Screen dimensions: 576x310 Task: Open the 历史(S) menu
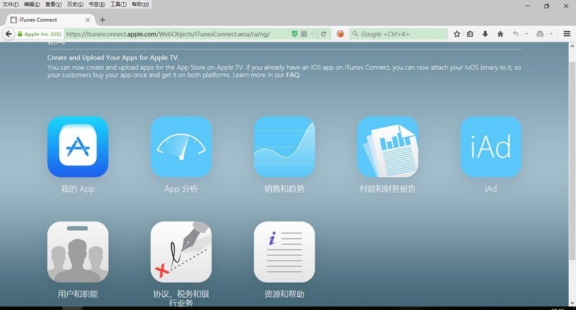(x=76, y=4)
